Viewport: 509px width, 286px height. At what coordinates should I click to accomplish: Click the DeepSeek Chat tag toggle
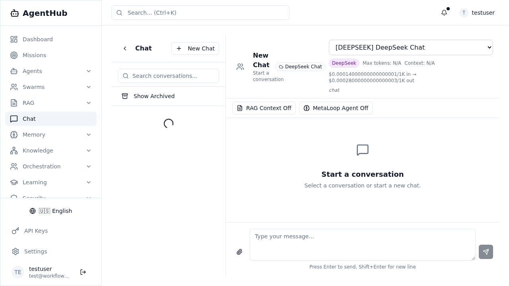300,67
